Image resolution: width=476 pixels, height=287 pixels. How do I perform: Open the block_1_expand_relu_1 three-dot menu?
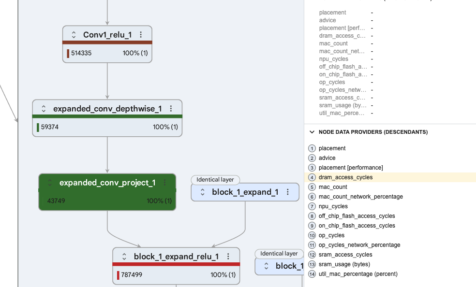[x=228, y=257]
